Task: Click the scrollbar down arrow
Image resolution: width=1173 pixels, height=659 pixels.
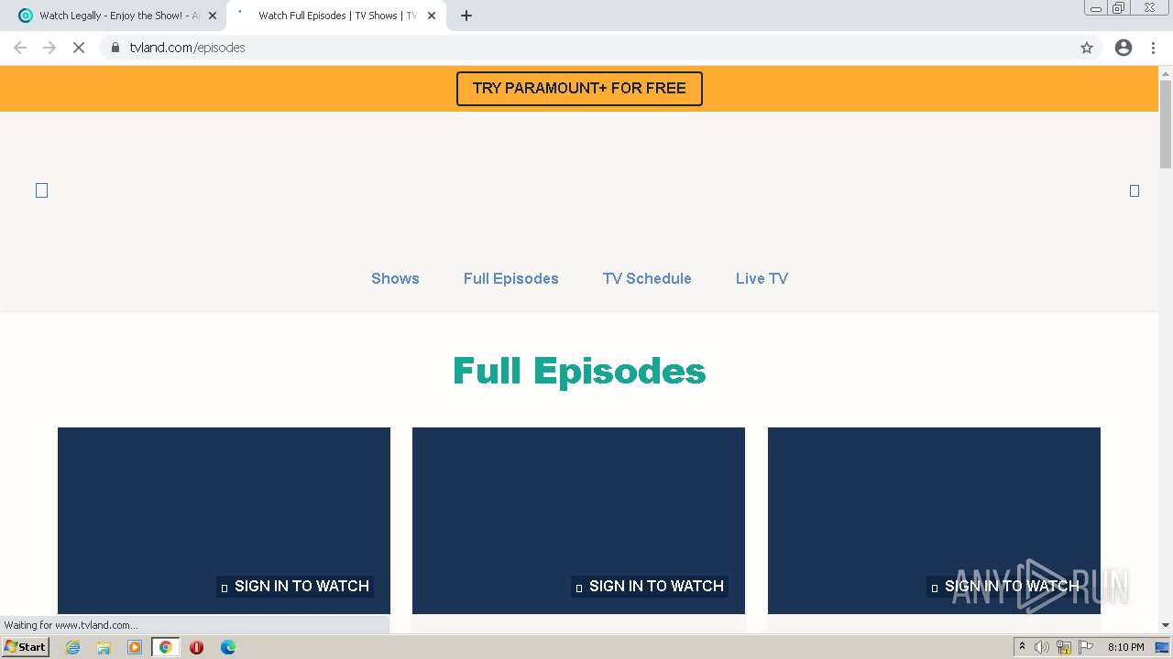Action: (1166, 625)
